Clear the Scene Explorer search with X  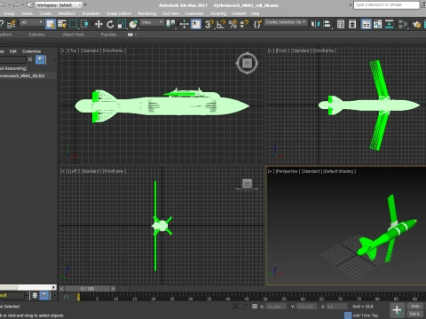[x=30, y=59]
